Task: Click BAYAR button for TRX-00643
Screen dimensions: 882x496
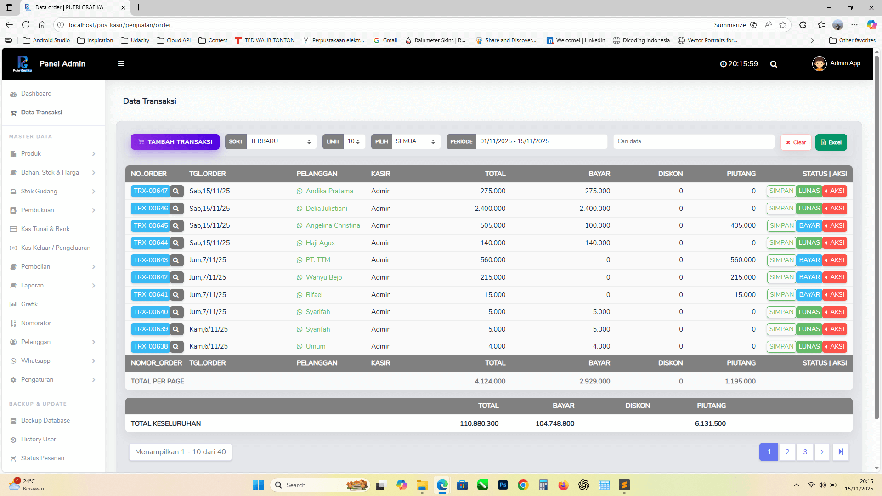Action: 809,260
